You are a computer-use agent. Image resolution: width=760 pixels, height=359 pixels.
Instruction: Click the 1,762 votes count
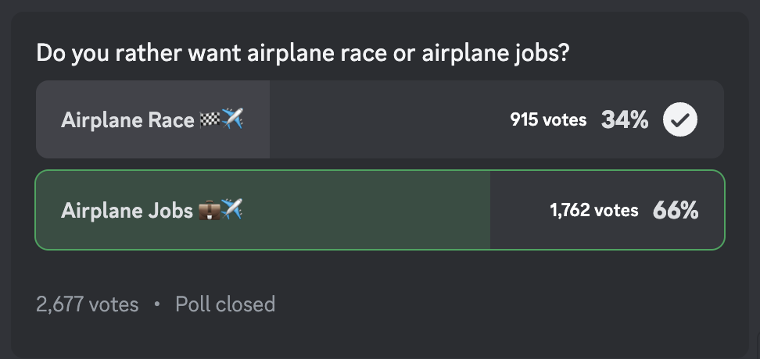tap(593, 211)
